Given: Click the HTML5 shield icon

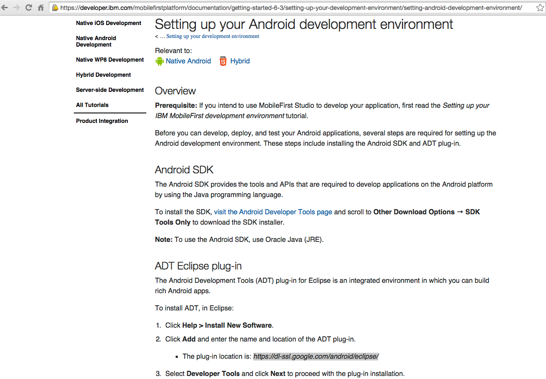Looking at the screenshot, I should pyautogui.click(x=223, y=61).
